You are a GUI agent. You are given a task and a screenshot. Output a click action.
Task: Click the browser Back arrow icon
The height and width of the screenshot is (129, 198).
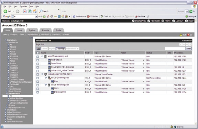5,11
